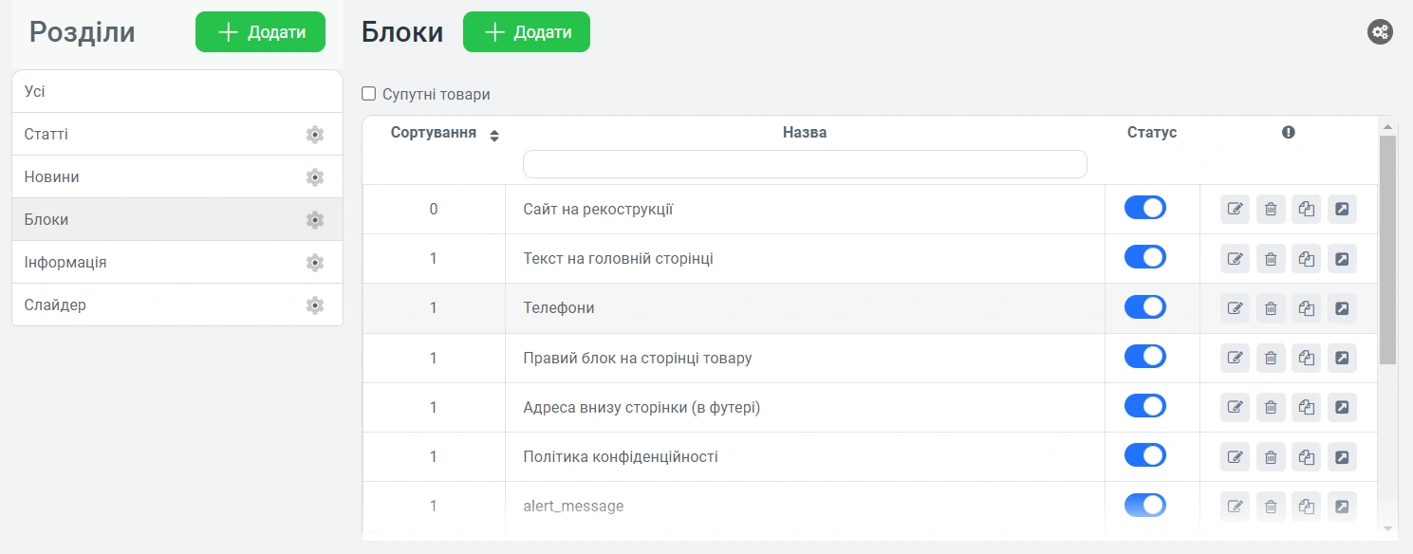The width and height of the screenshot is (1413, 554).
Task: Select the 'Інформація' section
Action: point(65,263)
